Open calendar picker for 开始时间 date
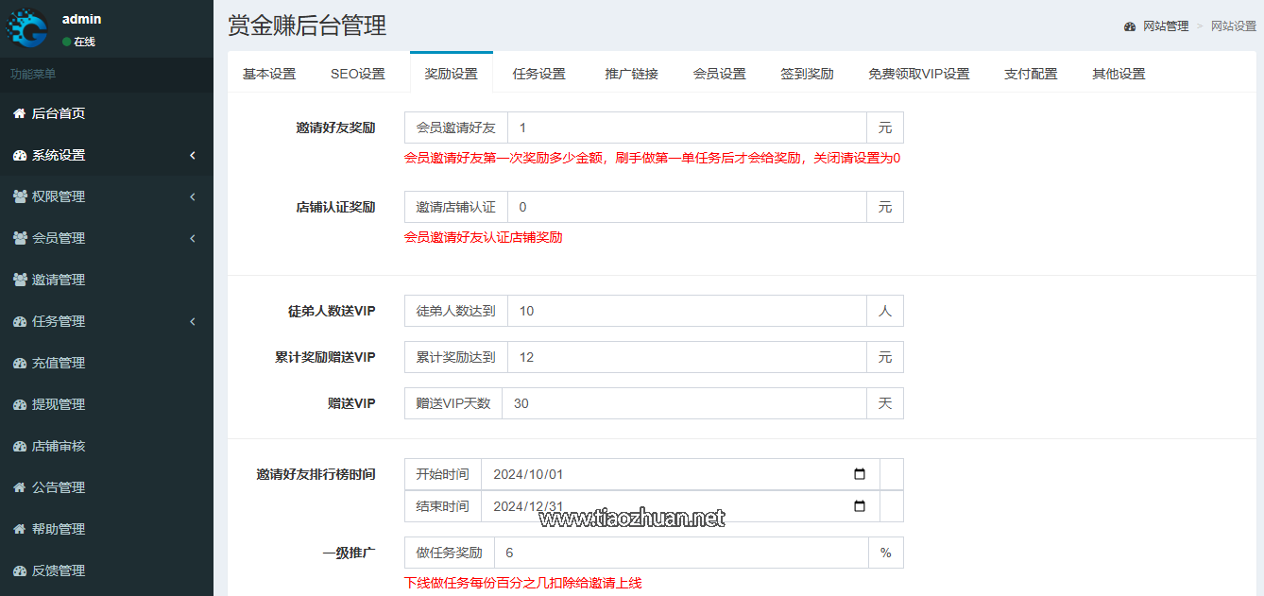 859,474
